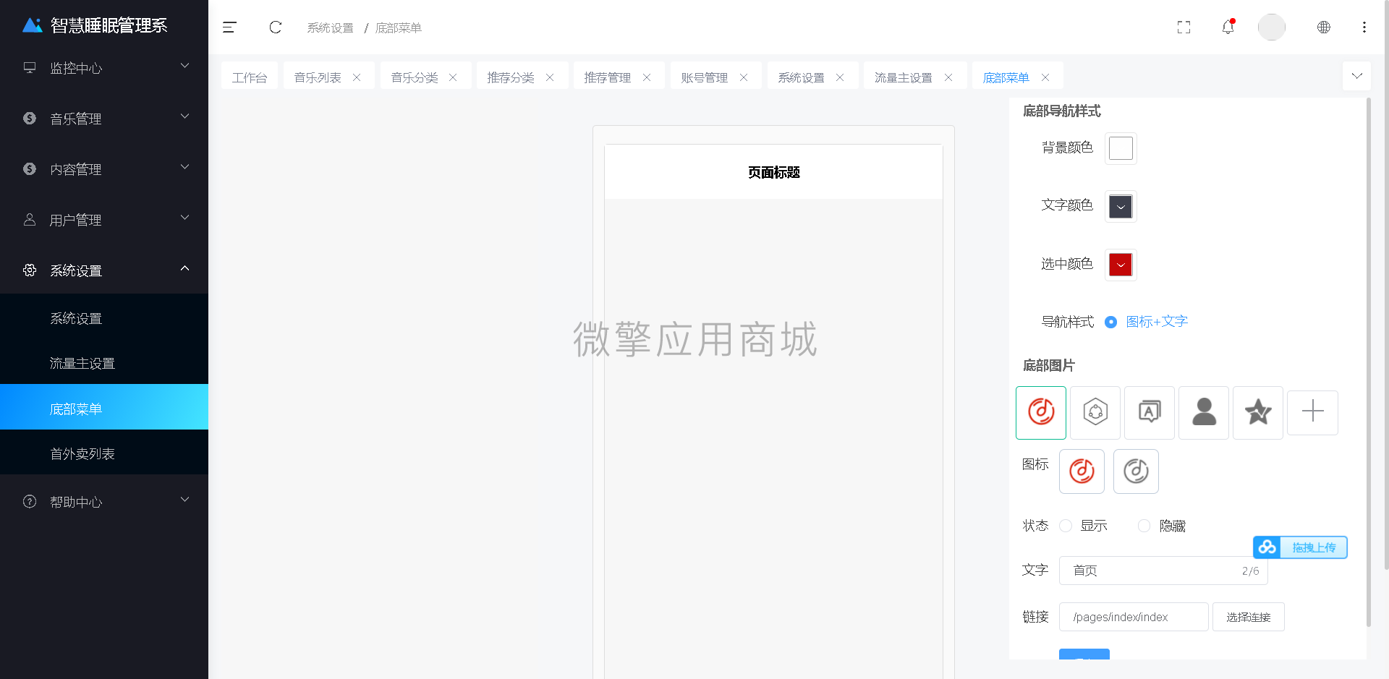This screenshot has width=1389, height=679.
Task: Click the monitor icon beside 监控中心
Action: (30, 67)
